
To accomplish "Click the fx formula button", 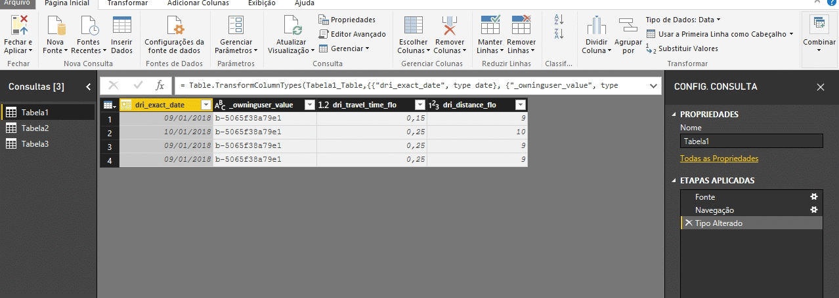I will (160, 86).
